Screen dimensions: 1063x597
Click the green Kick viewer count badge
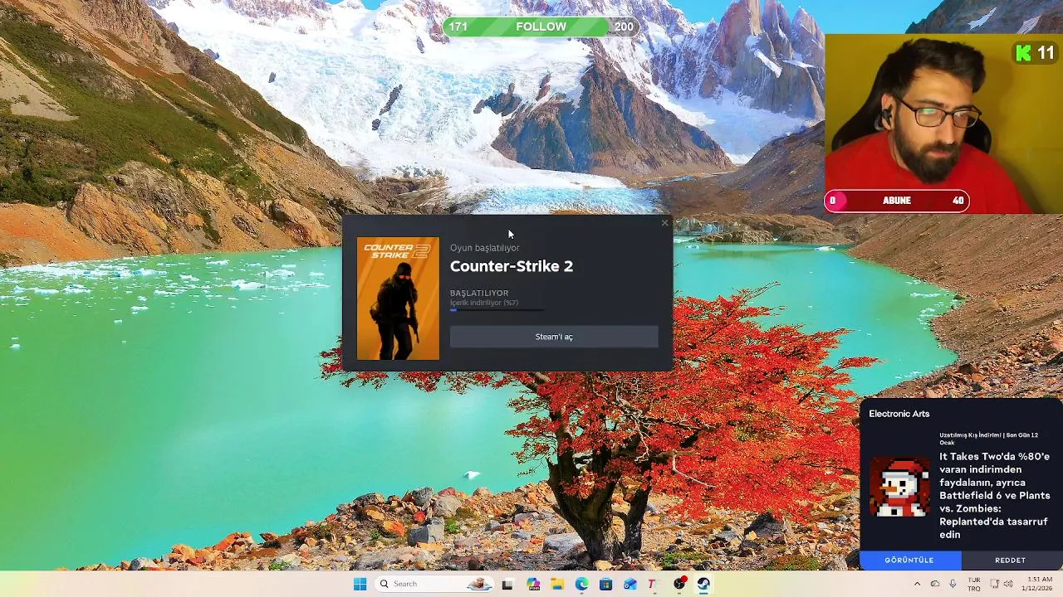point(1035,53)
